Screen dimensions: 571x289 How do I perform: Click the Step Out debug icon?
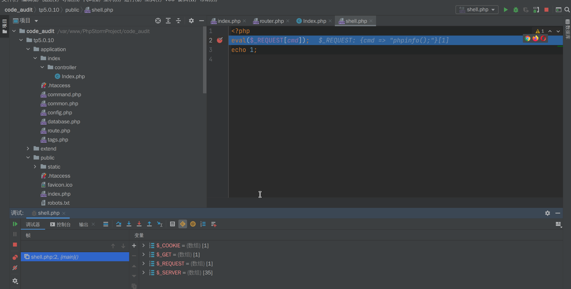click(149, 224)
